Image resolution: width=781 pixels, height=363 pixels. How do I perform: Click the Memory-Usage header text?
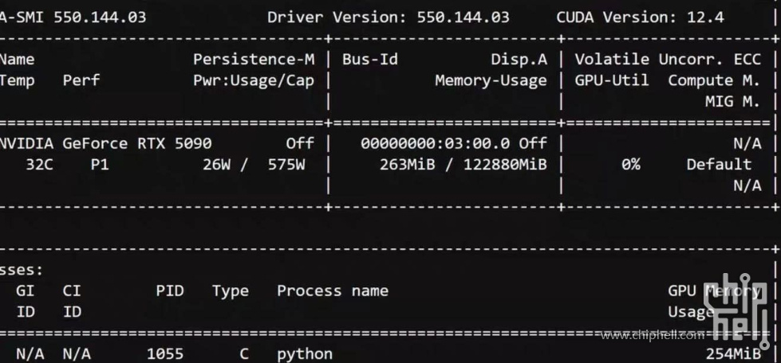tap(491, 80)
